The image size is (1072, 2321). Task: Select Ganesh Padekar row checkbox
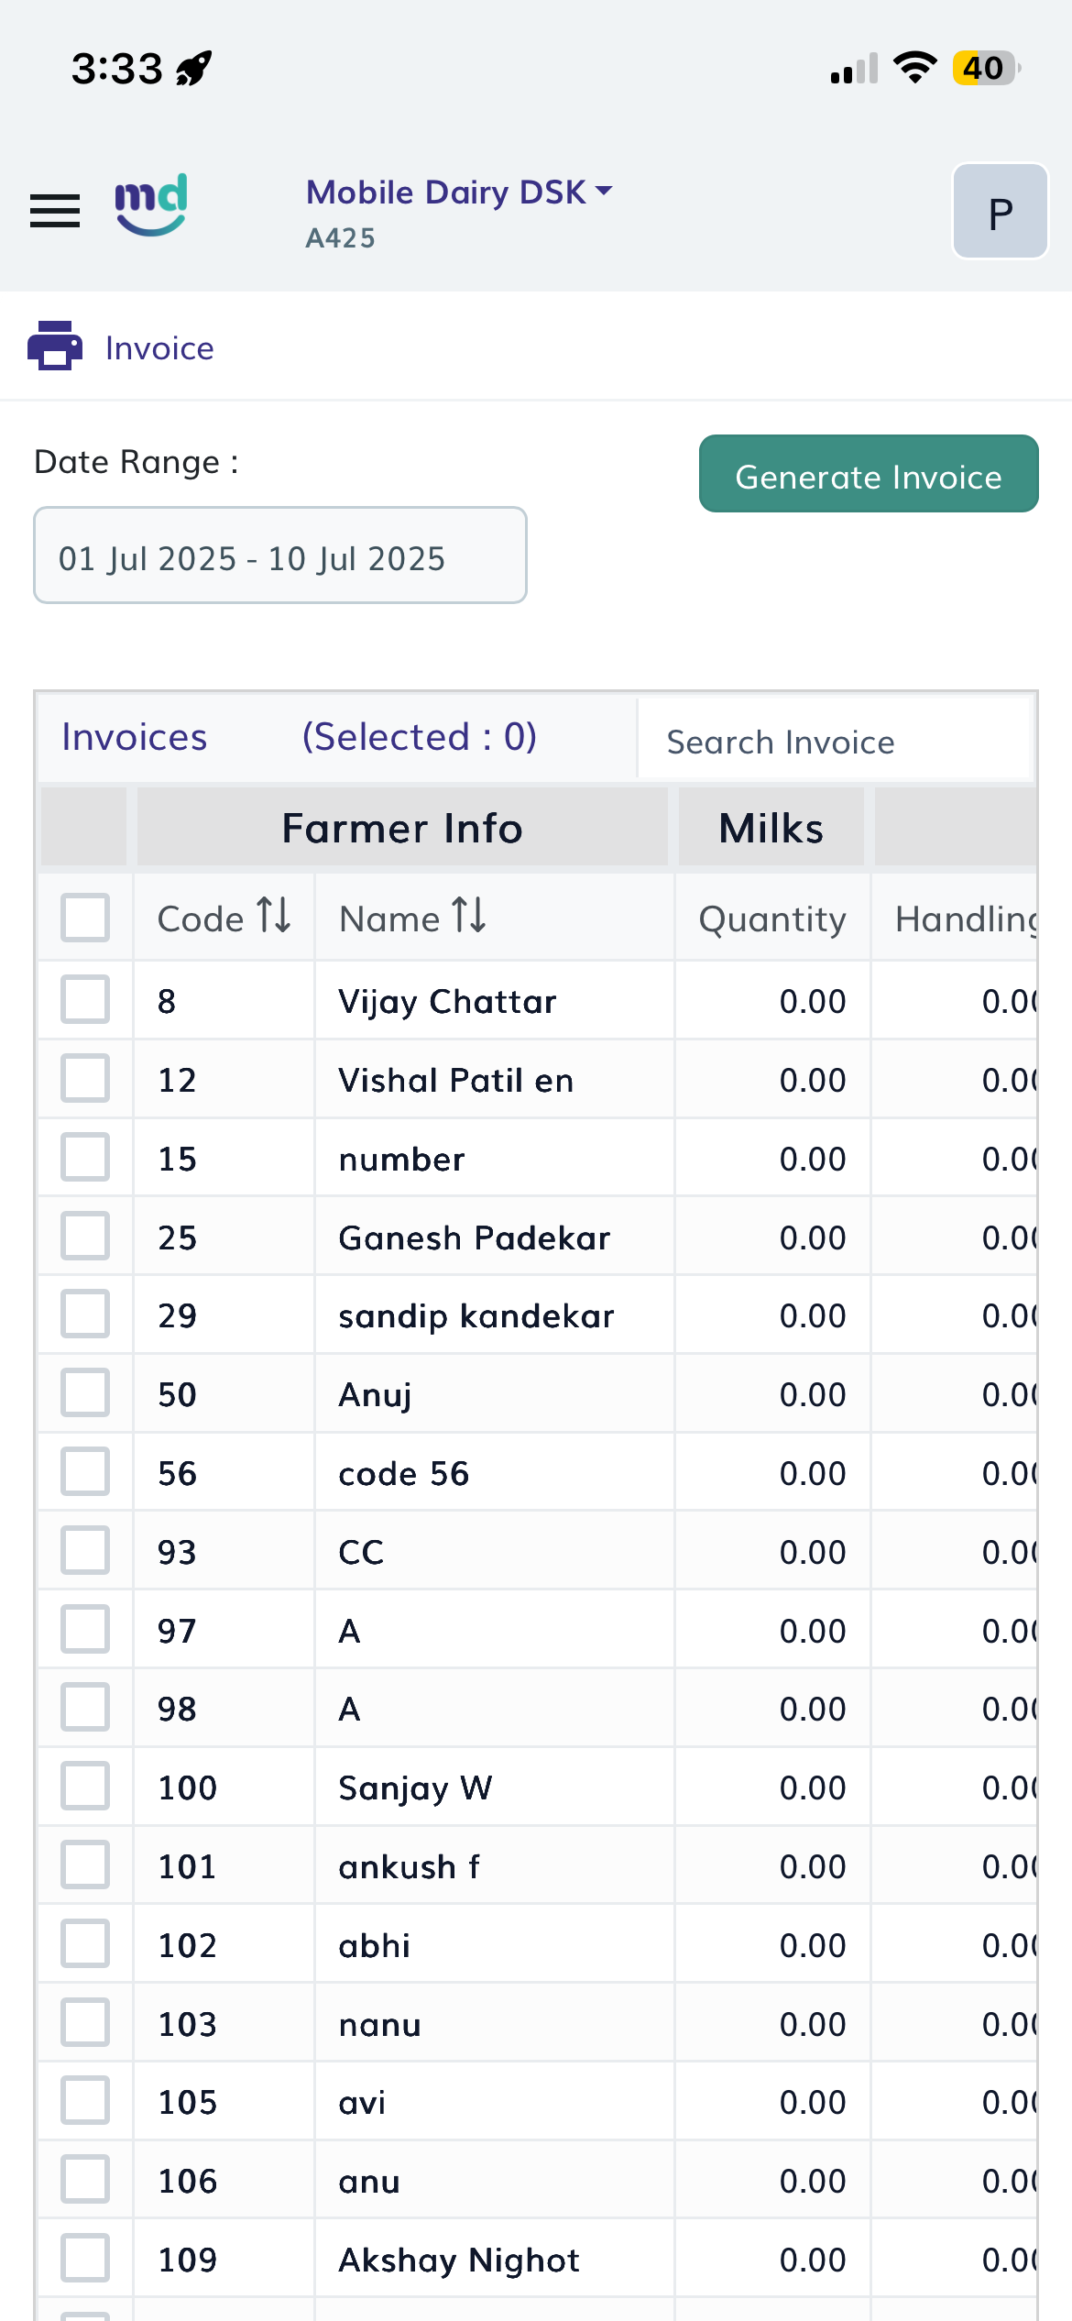[x=85, y=1236]
